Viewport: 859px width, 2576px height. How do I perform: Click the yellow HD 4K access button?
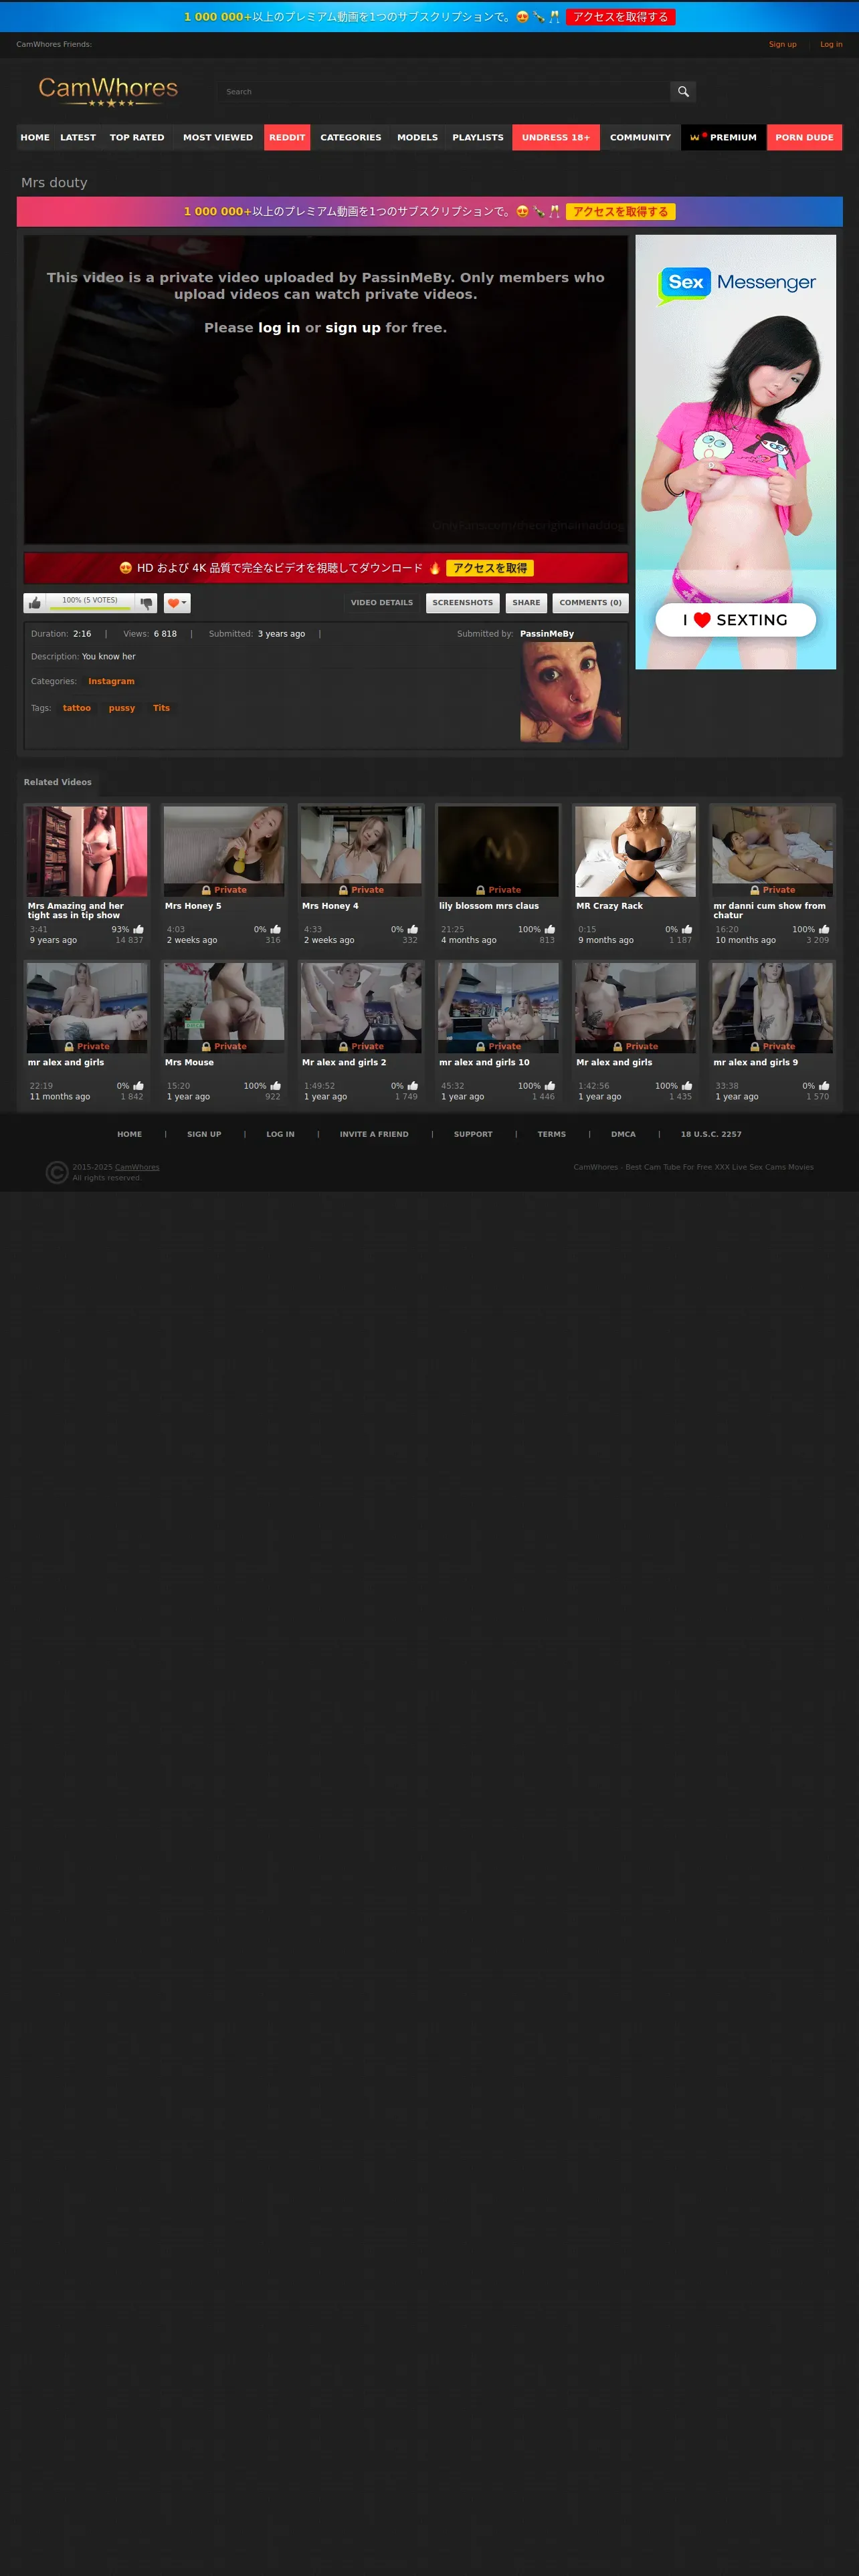point(490,568)
